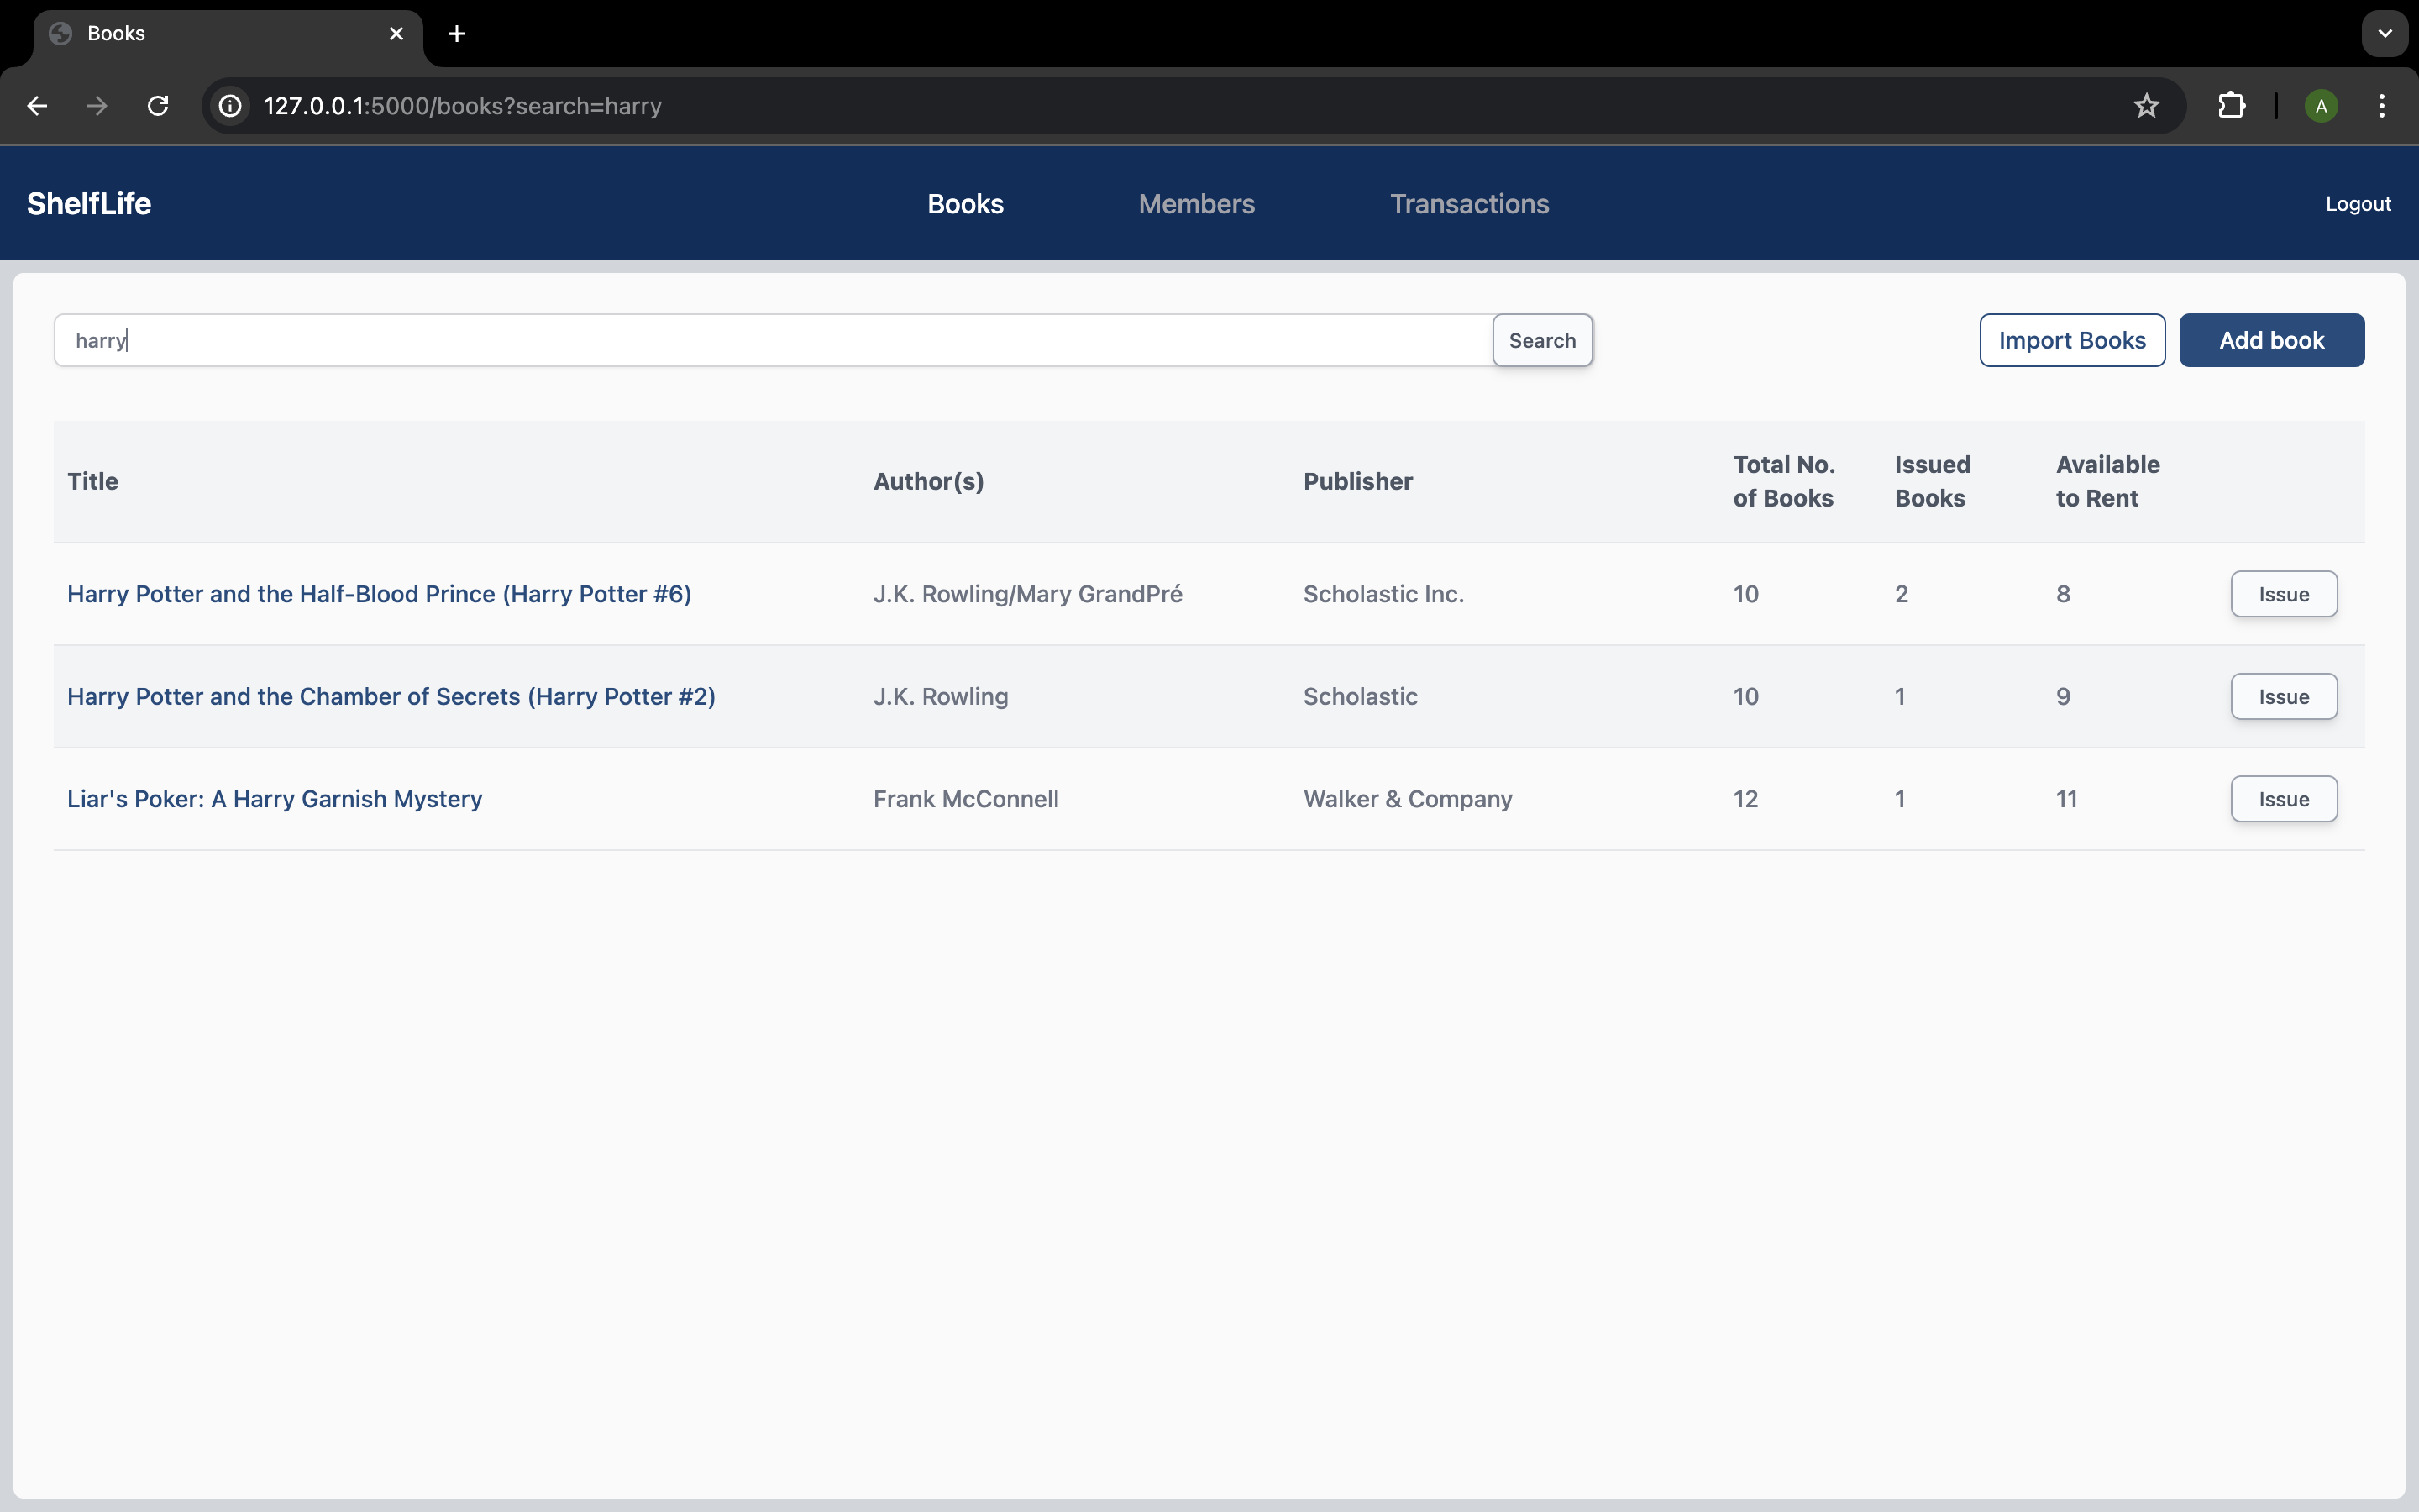Image resolution: width=2419 pixels, height=1512 pixels.
Task: Click the Available to Rent header
Action: tap(2107, 481)
